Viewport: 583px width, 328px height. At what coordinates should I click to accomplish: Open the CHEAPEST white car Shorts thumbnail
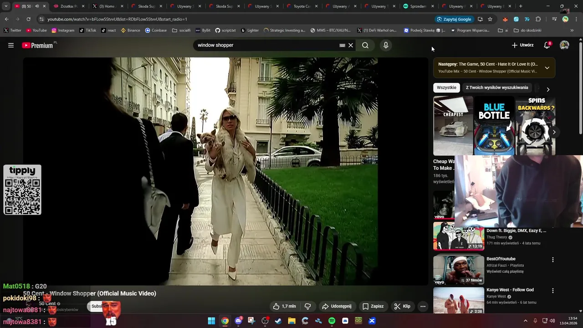click(x=453, y=125)
